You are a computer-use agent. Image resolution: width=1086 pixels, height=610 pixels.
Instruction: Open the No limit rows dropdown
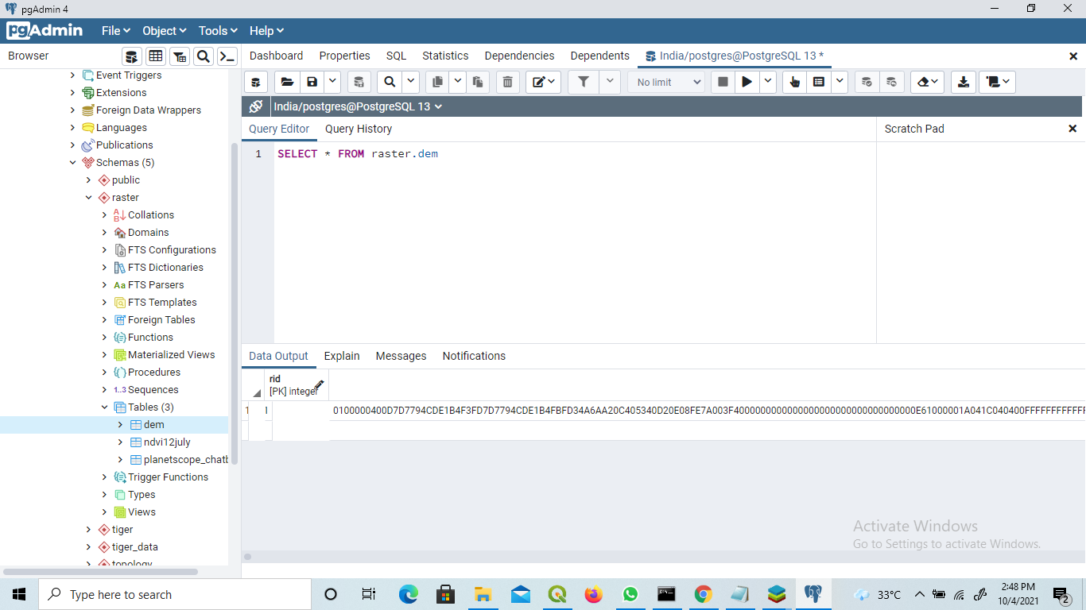666,82
